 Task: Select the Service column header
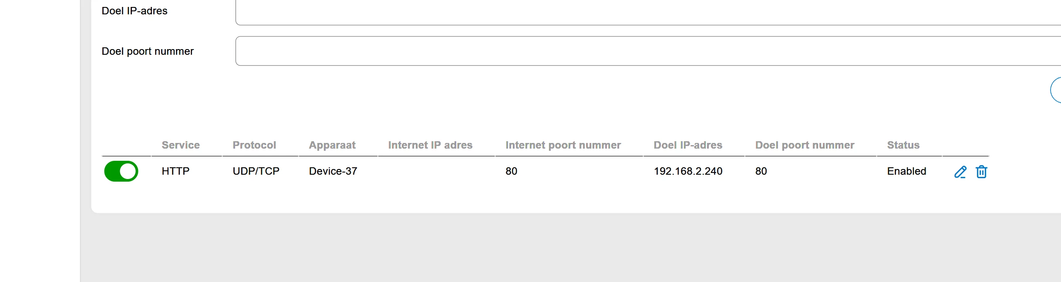click(181, 145)
